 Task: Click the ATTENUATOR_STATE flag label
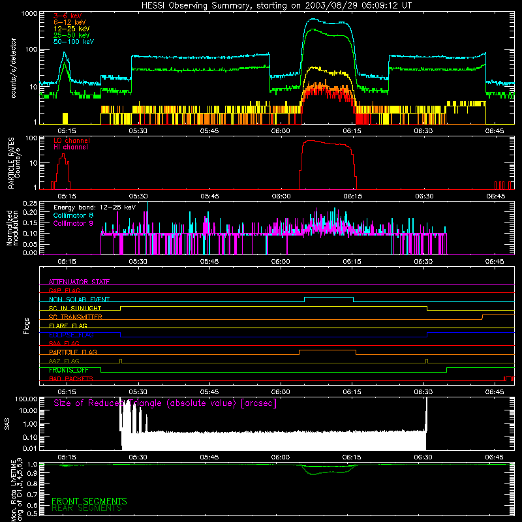[x=79, y=282]
